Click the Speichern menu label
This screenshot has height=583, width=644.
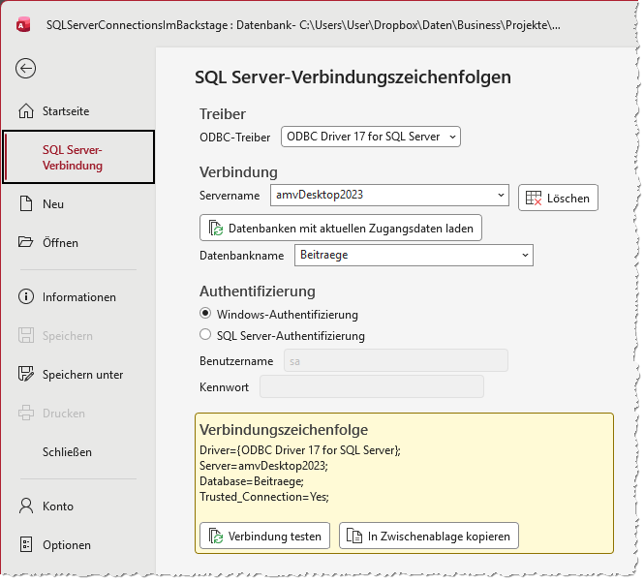point(68,336)
